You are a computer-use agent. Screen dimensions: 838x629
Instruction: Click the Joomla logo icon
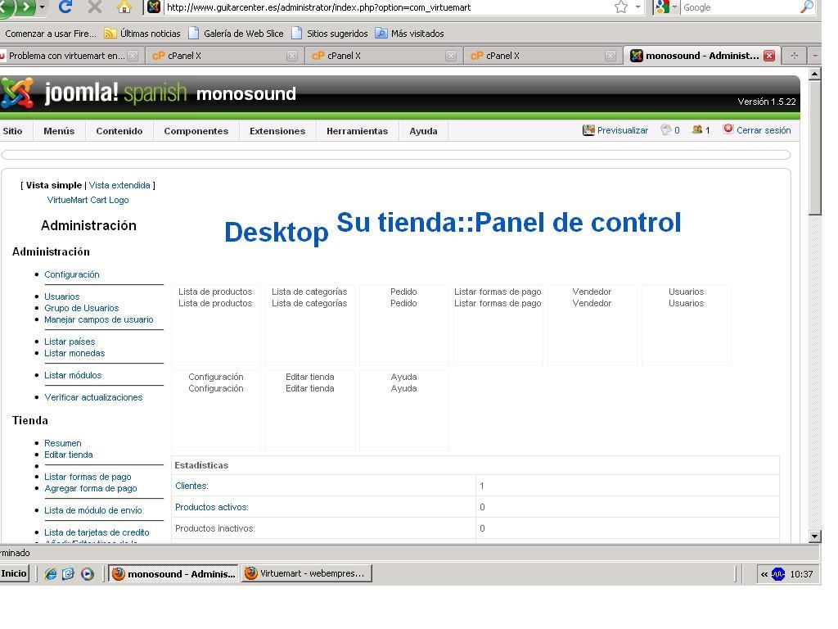pyautogui.click(x=17, y=93)
